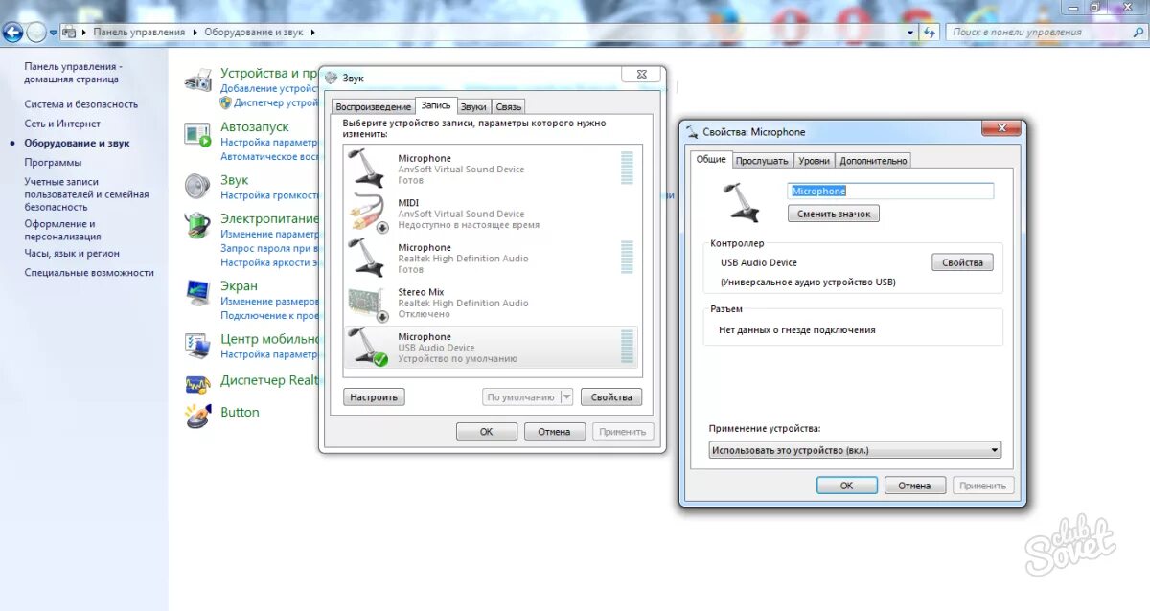Click Button category heading link

pos(240,412)
